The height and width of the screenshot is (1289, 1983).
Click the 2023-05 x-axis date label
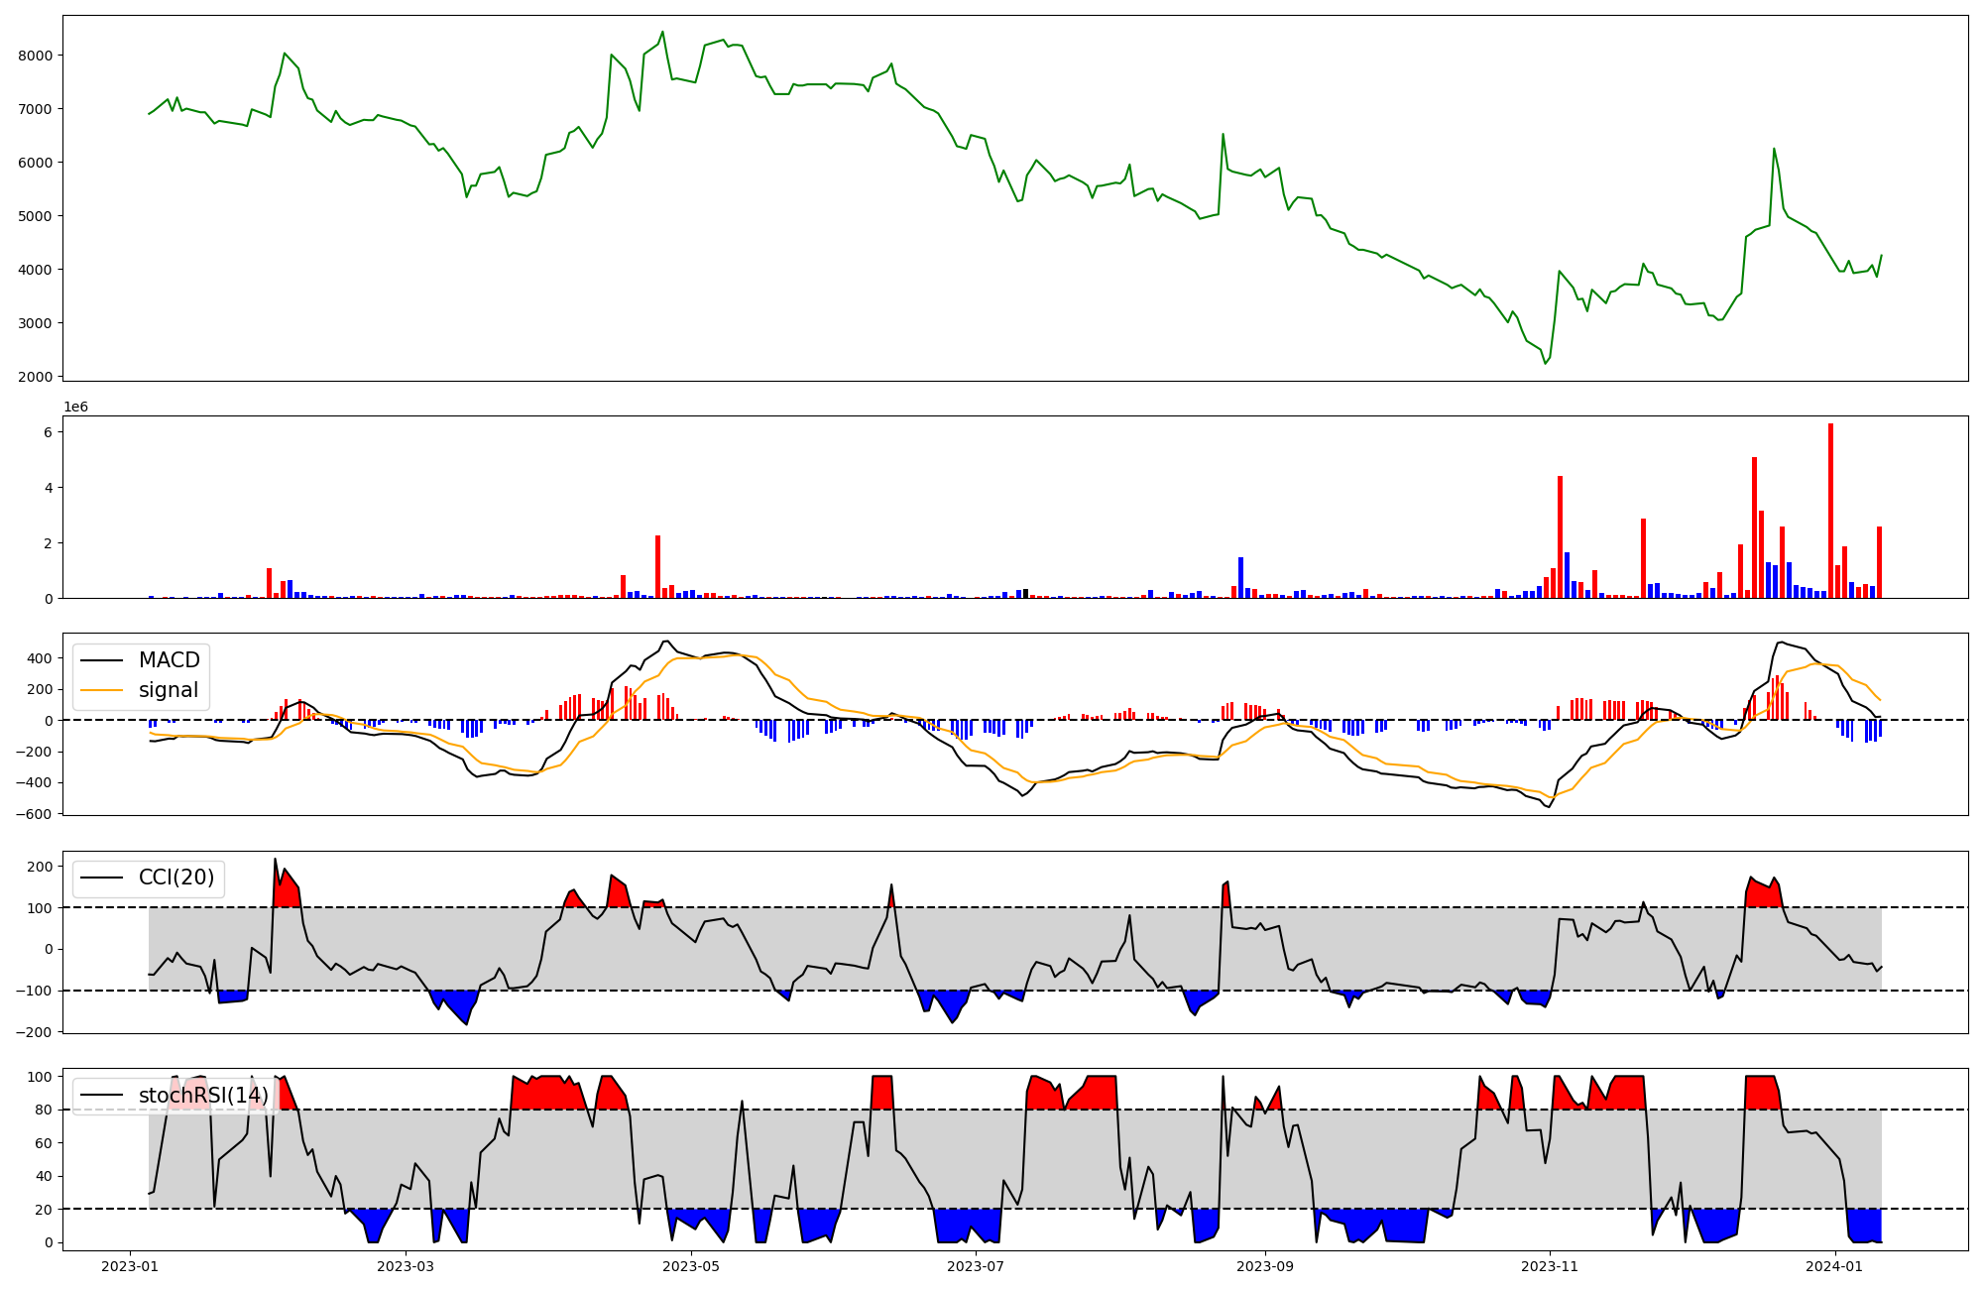tap(691, 1266)
